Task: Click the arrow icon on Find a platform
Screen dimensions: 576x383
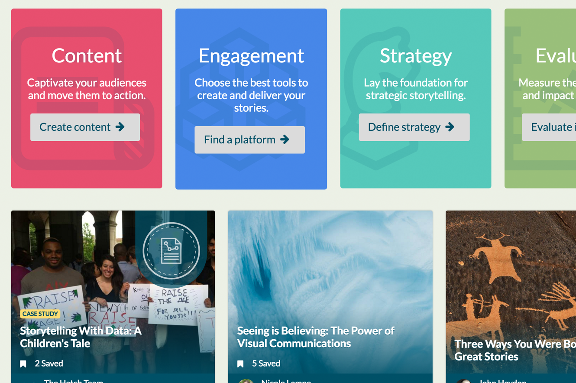Action: point(285,140)
